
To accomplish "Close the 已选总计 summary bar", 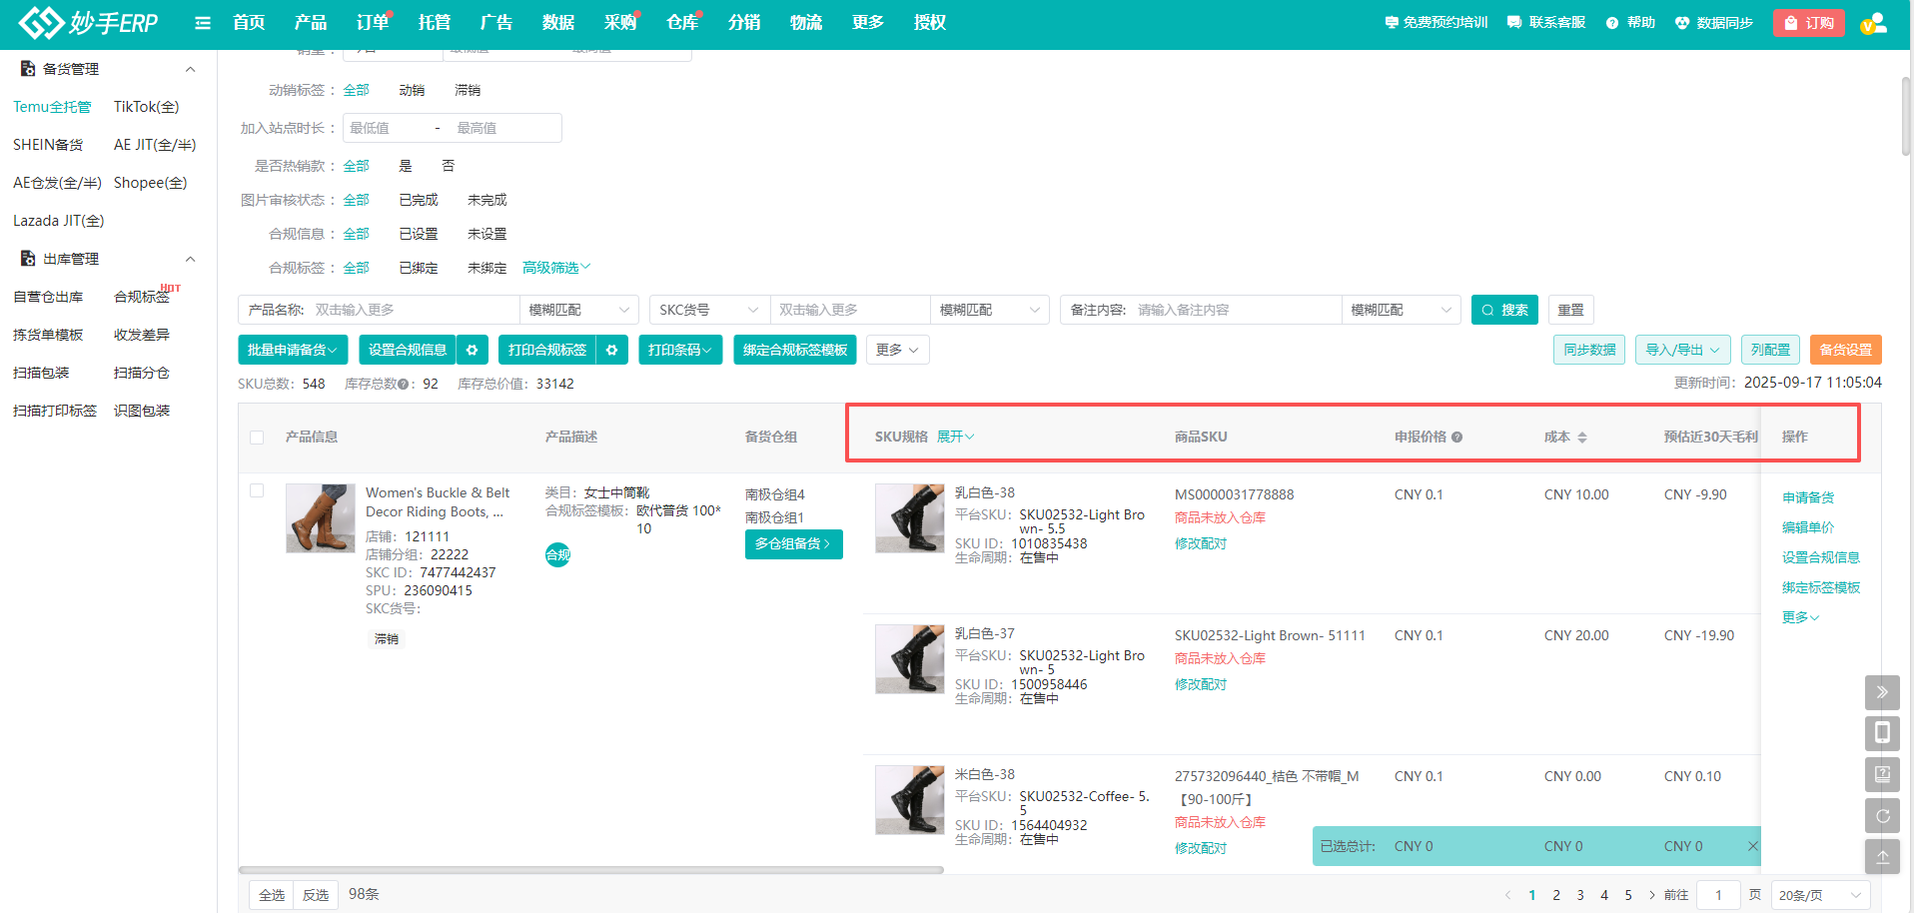I will coord(1752,846).
